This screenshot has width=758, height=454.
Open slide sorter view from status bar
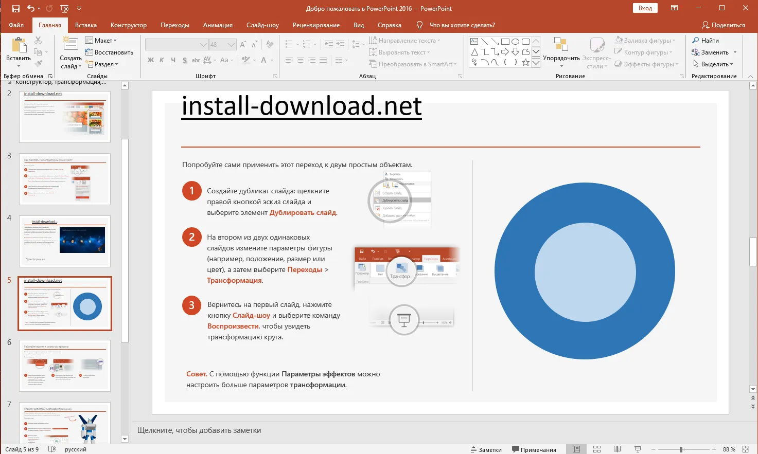coord(597,449)
